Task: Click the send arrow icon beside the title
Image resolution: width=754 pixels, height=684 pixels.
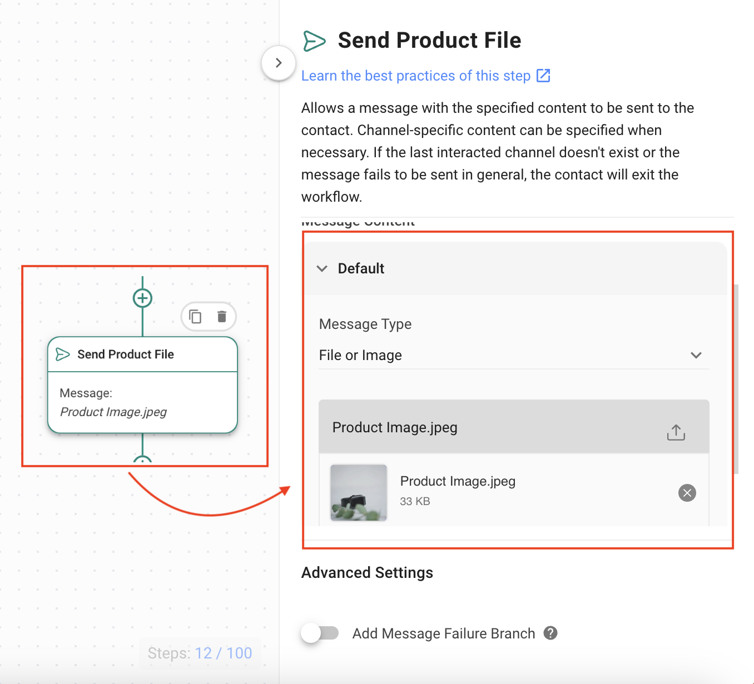Action: tap(315, 40)
